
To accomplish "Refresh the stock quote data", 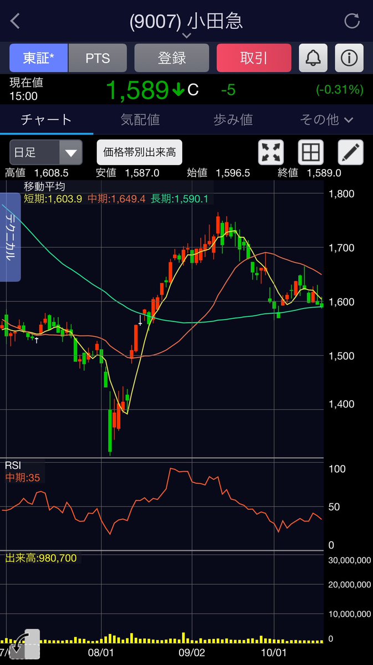I will [352, 22].
